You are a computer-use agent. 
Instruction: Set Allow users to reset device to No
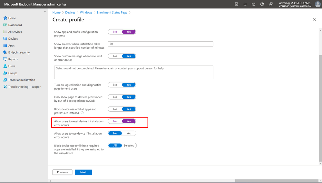click(115, 121)
